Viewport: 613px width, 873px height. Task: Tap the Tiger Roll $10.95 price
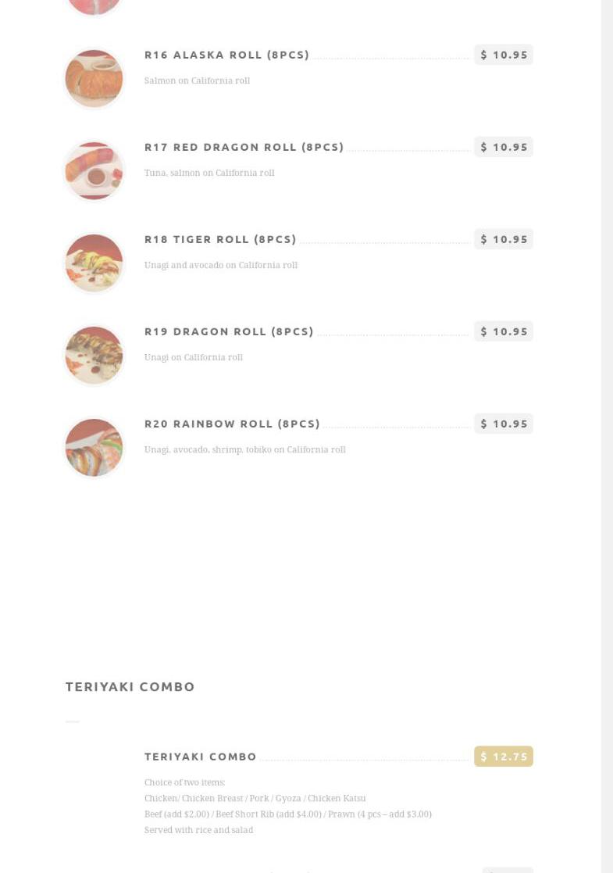[504, 239]
